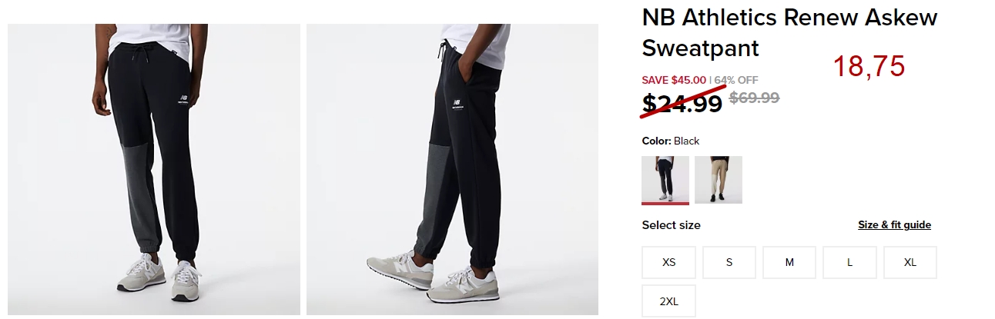Pick size 2XL
This screenshot has width=995, height=319.
[x=669, y=301]
